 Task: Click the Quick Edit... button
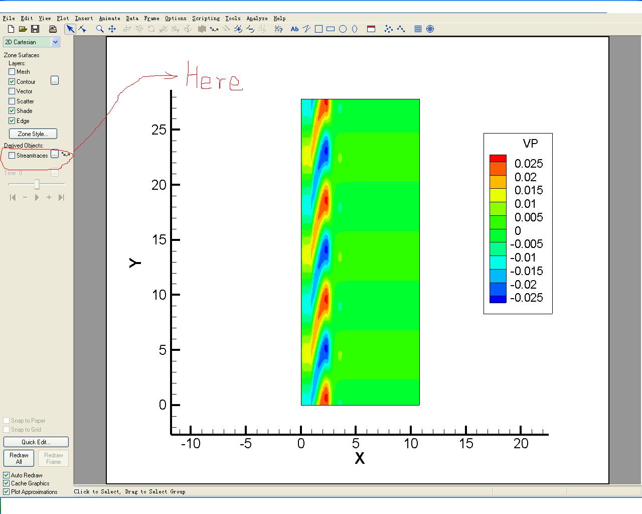point(36,442)
